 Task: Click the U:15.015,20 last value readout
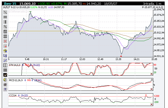tap(23, 7)
